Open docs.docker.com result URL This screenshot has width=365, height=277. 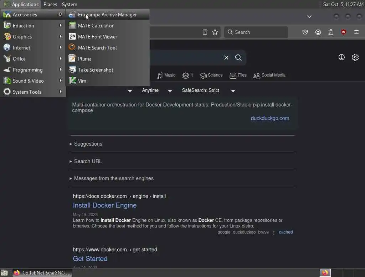(119, 196)
